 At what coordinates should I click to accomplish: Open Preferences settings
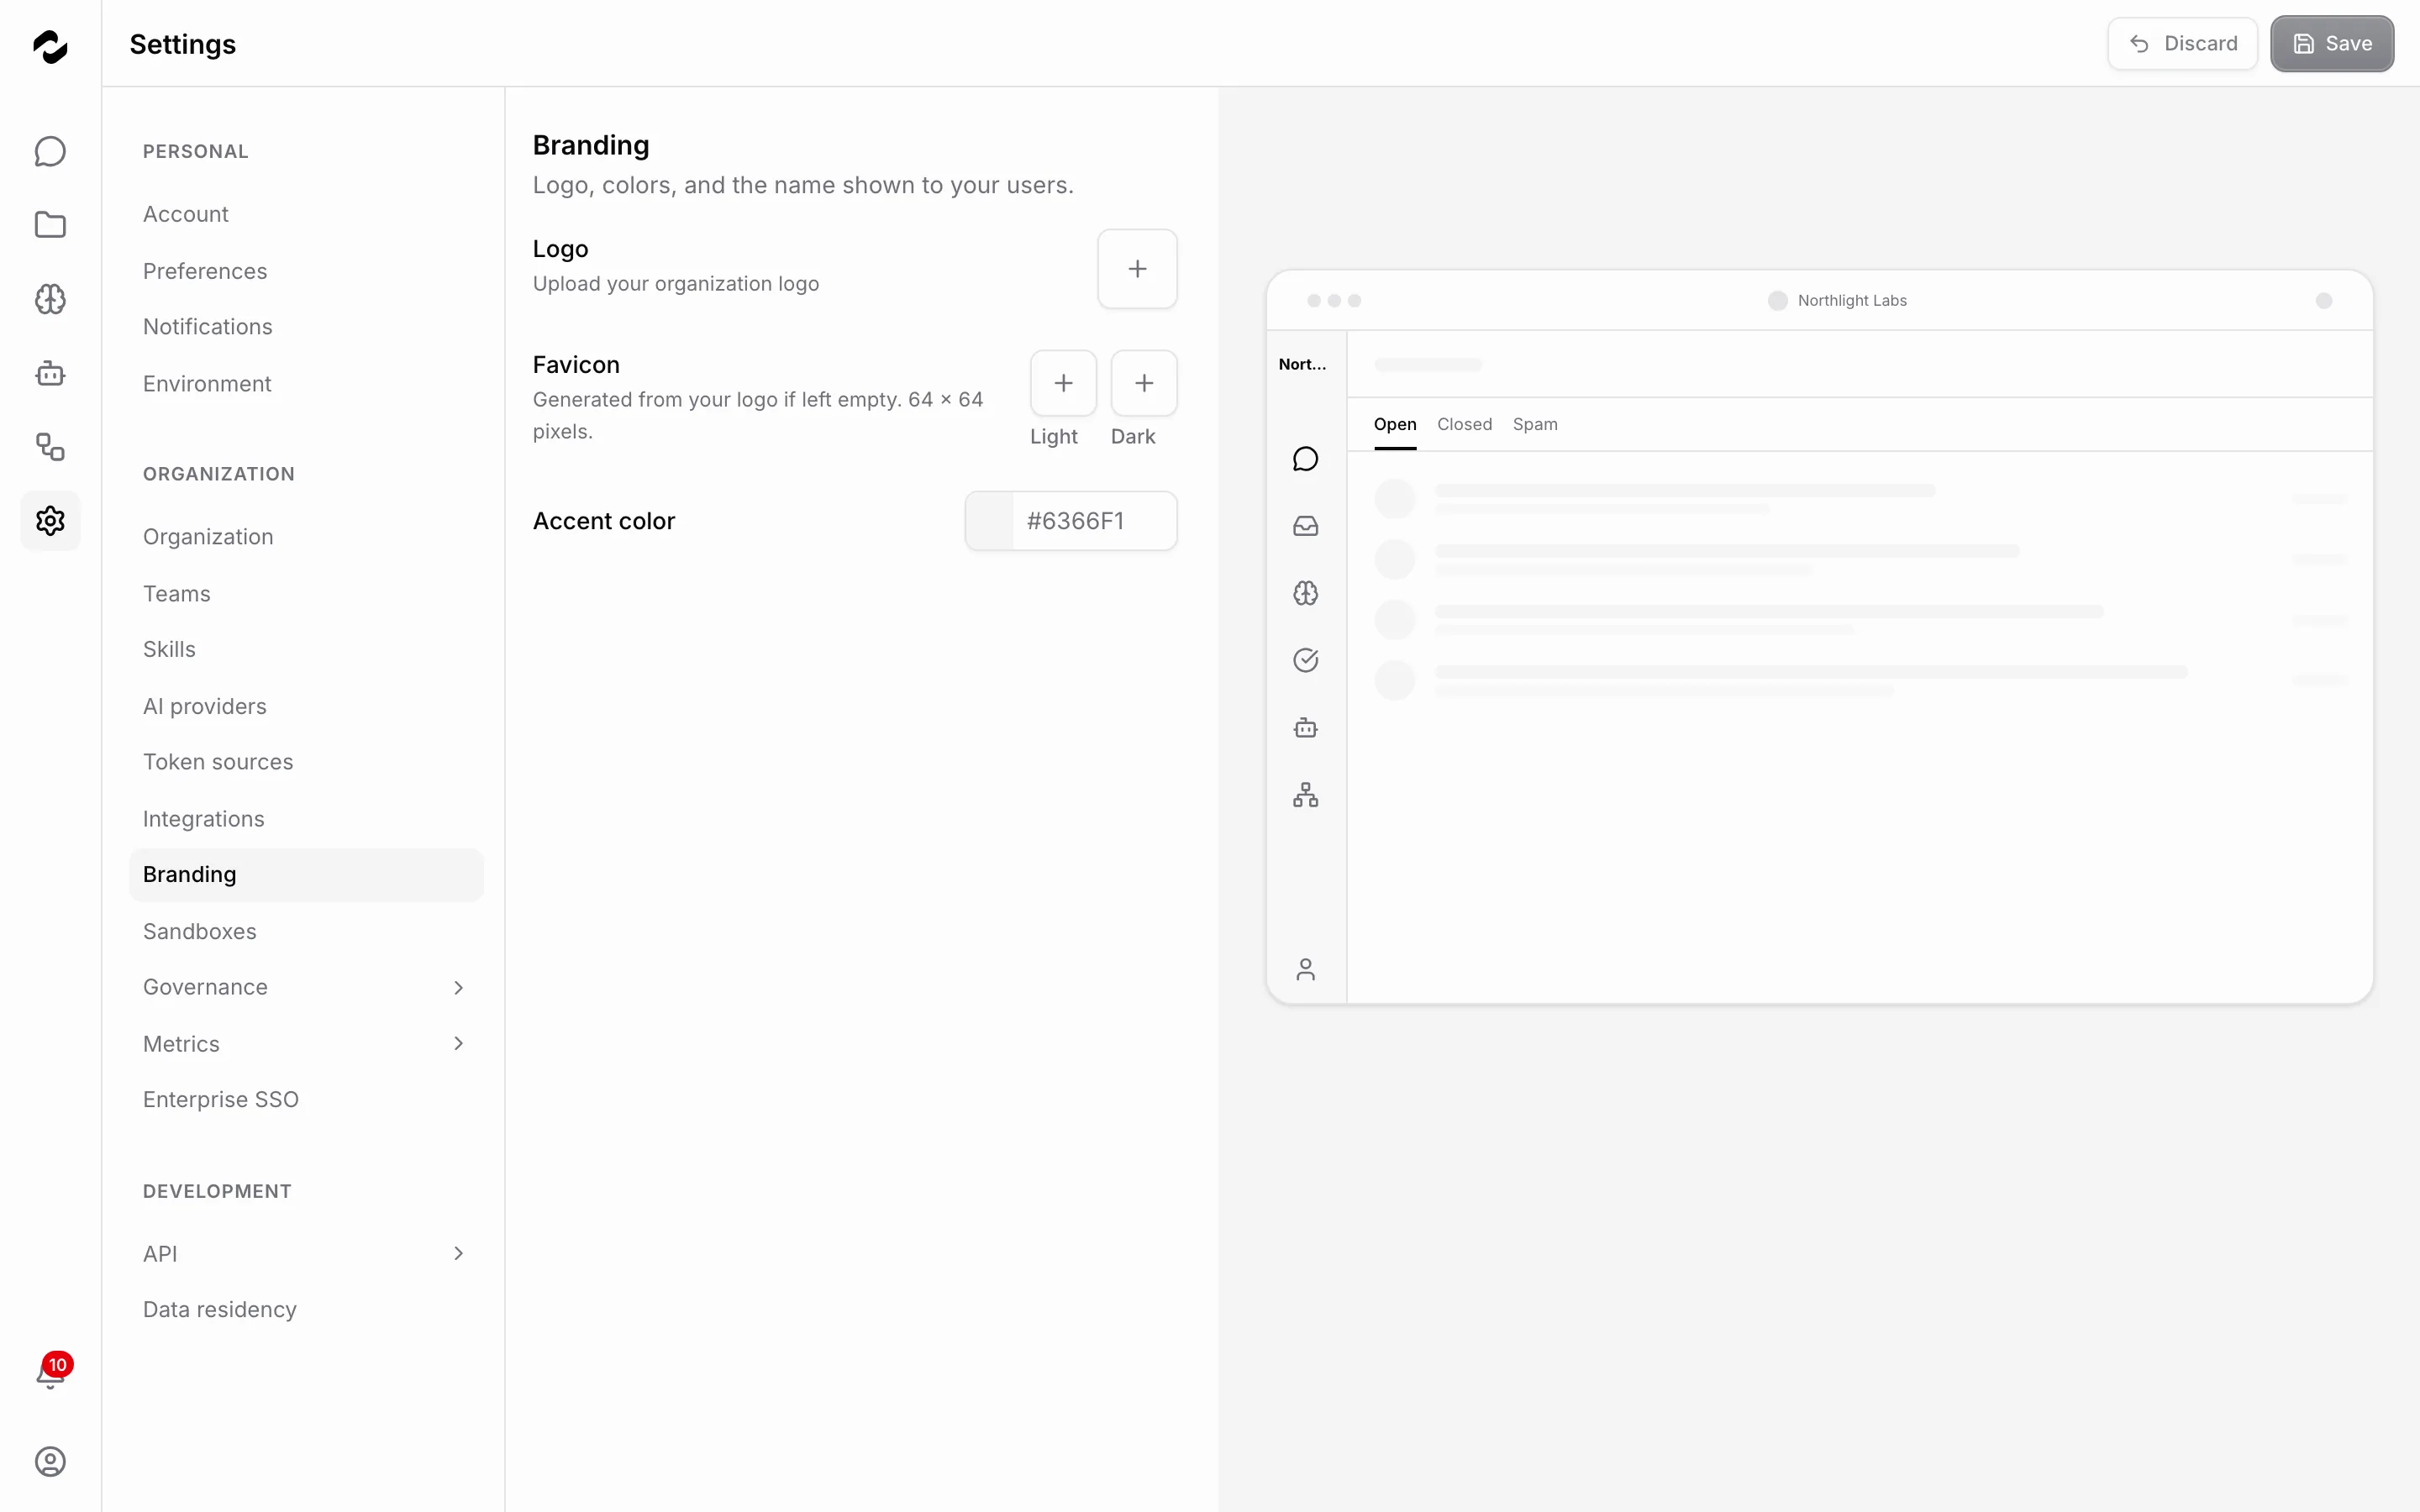click(306, 271)
